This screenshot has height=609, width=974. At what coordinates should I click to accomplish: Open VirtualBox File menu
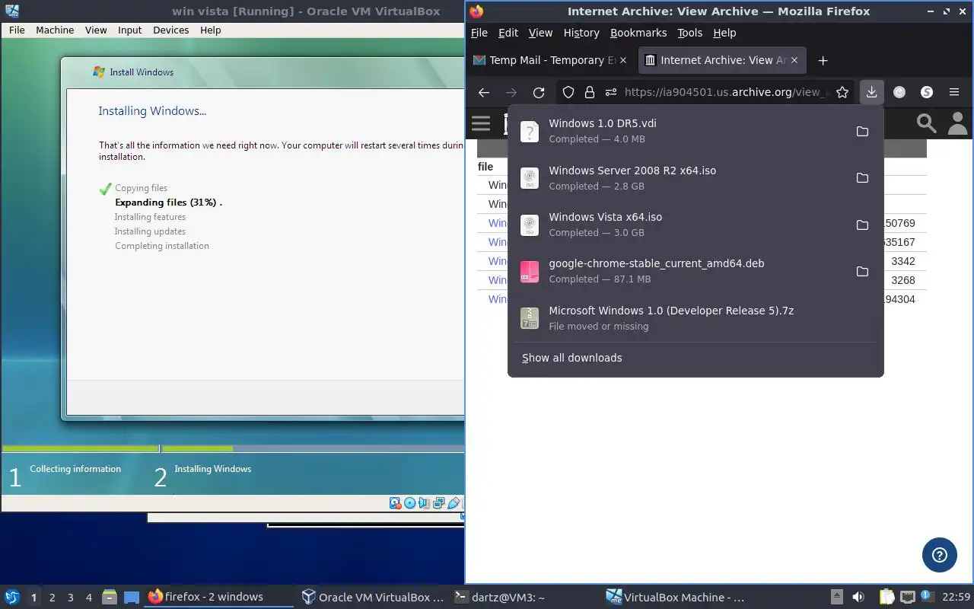point(17,30)
